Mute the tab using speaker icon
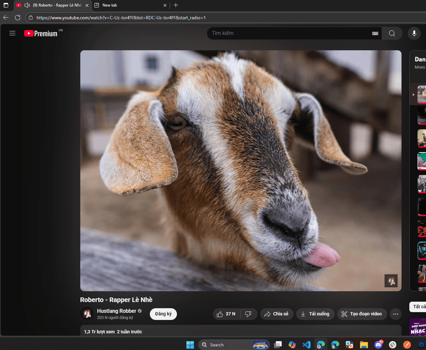 click(x=27, y=5)
